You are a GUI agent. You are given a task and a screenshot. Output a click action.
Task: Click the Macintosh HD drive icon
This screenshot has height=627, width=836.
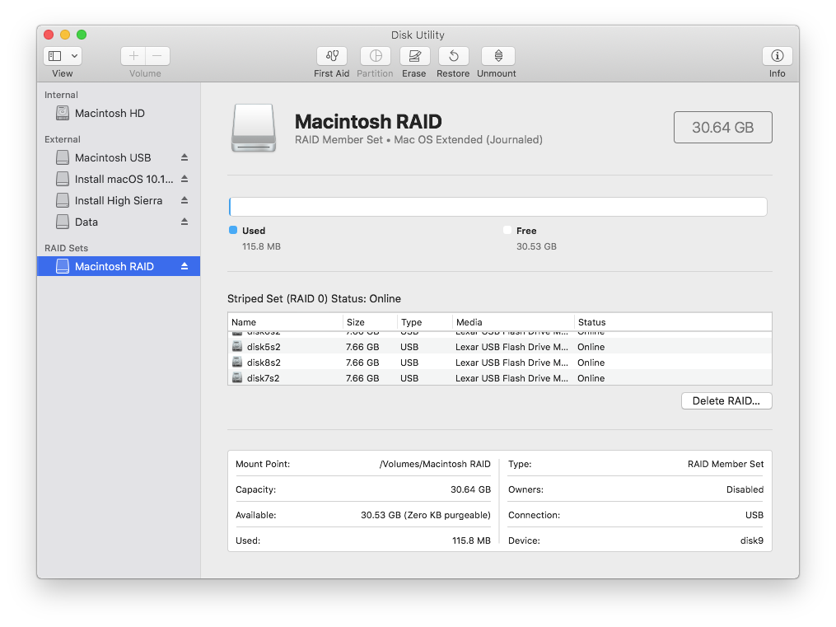click(63, 113)
